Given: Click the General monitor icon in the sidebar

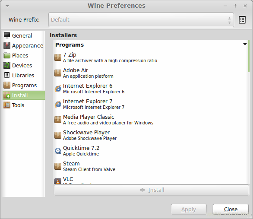Looking at the screenshot, I should pos(7,35).
